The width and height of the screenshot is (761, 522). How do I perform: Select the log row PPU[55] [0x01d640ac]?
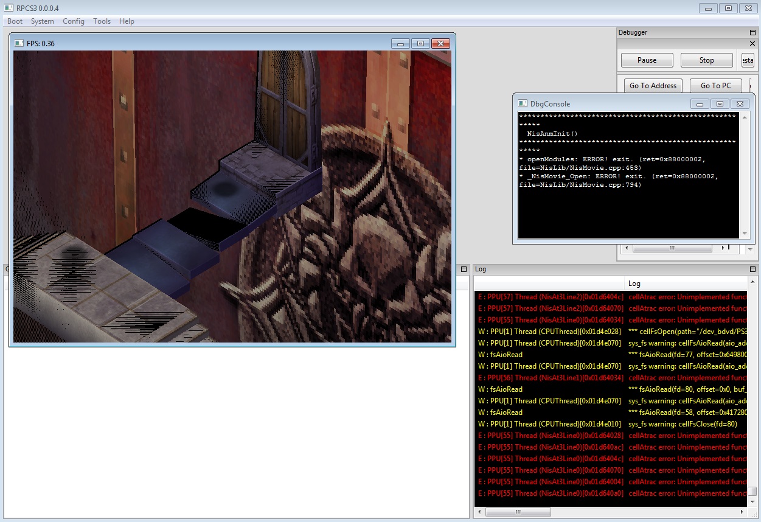pyautogui.click(x=611, y=447)
